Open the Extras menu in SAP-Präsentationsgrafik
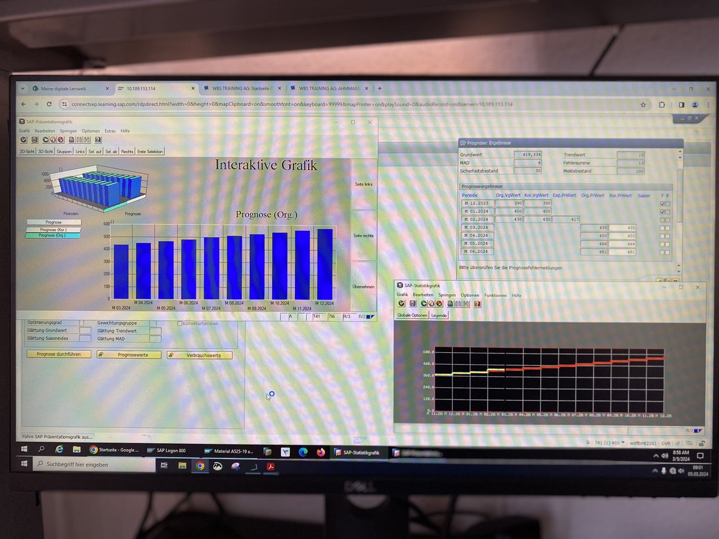The height and width of the screenshot is (539, 719). pyautogui.click(x=110, y=131)
